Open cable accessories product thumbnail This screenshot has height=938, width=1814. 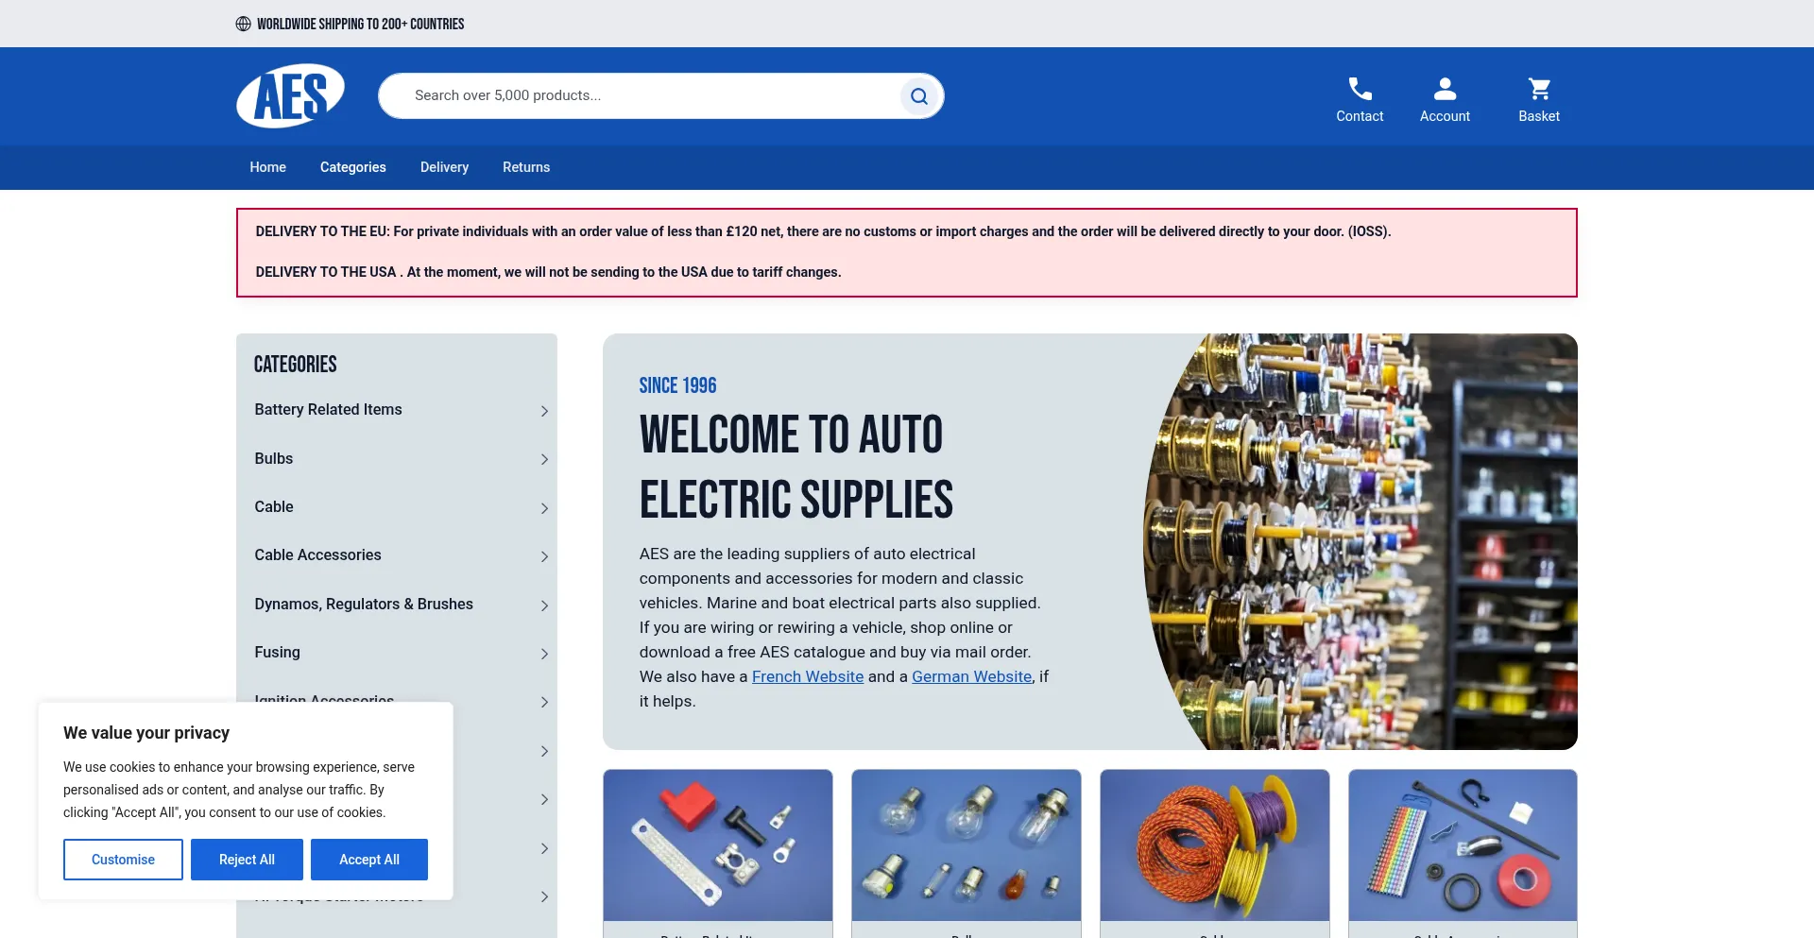tap(1463, 845)
